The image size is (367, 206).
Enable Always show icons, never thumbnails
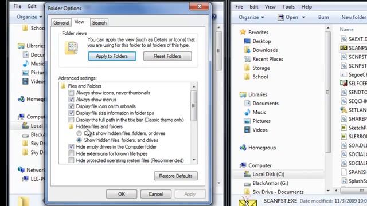pos(71,93)
